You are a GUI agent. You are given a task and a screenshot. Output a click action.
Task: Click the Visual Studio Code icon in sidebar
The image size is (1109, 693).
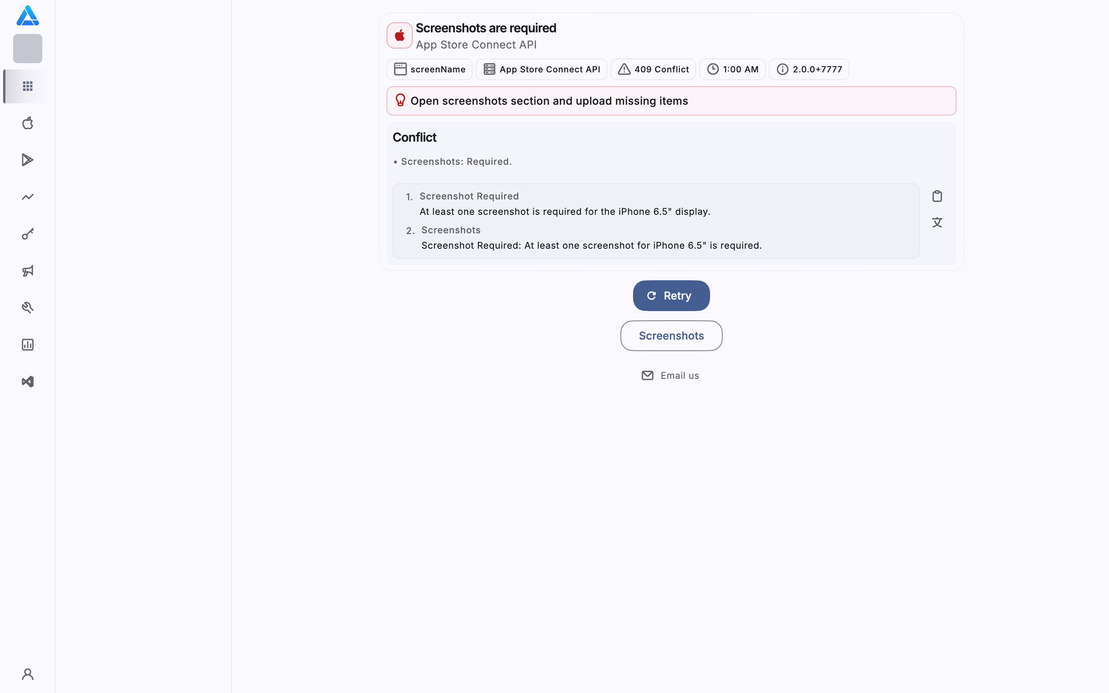27,382
